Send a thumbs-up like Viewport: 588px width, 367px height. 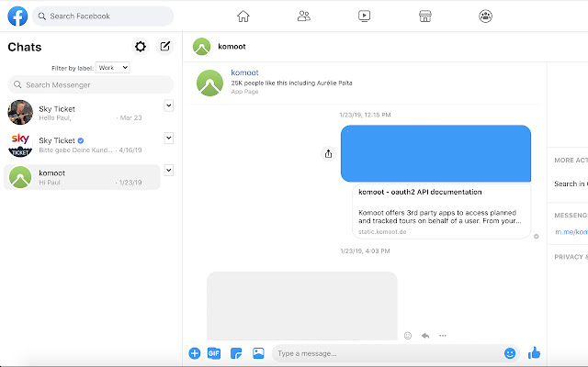534,352
